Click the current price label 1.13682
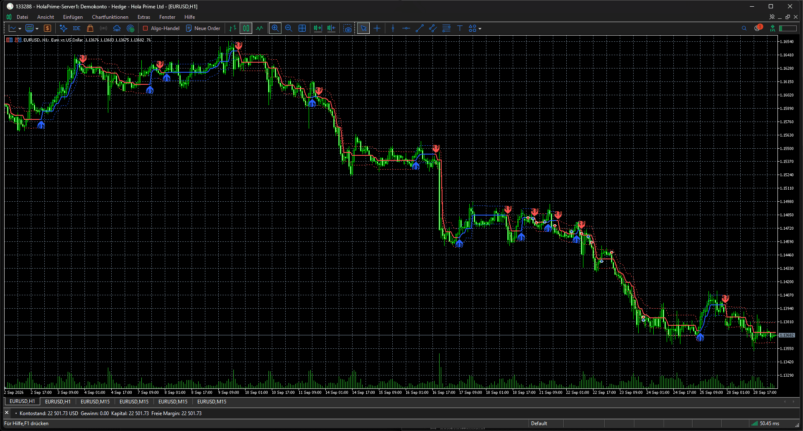Viewport: 803px width, 431px height. pyautogui.click(x=787, y=335)
